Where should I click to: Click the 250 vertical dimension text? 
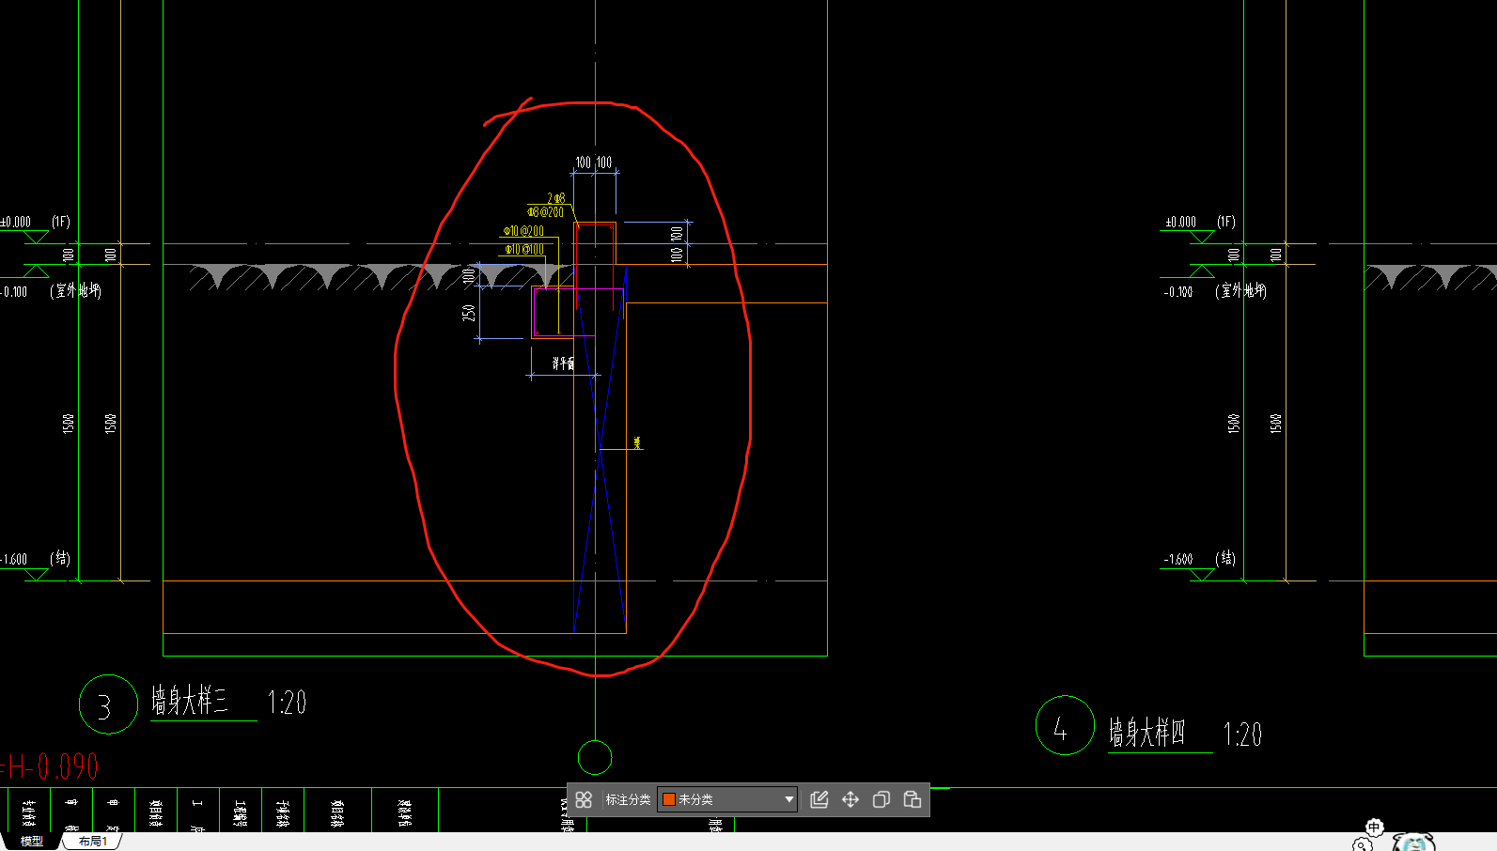pos(468,313)
